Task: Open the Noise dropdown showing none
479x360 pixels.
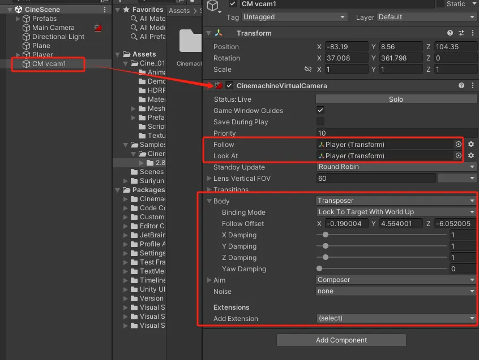Action: coord(396,291)
